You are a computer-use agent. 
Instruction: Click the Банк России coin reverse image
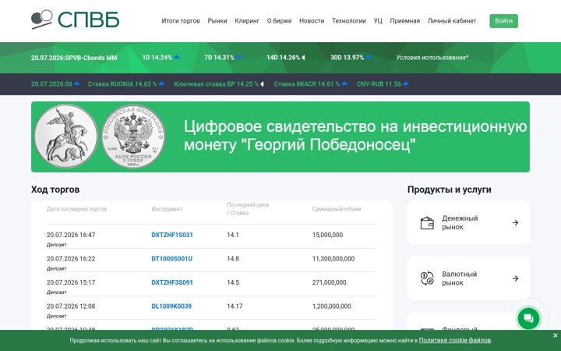click(x=133, y=136)
